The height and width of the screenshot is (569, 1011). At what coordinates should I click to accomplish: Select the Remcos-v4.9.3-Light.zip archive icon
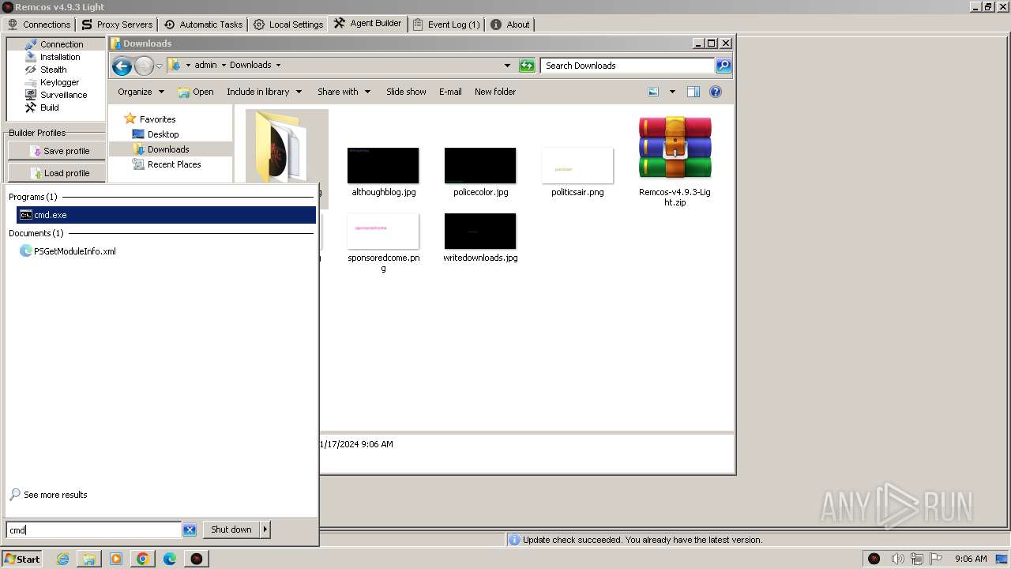675,149
